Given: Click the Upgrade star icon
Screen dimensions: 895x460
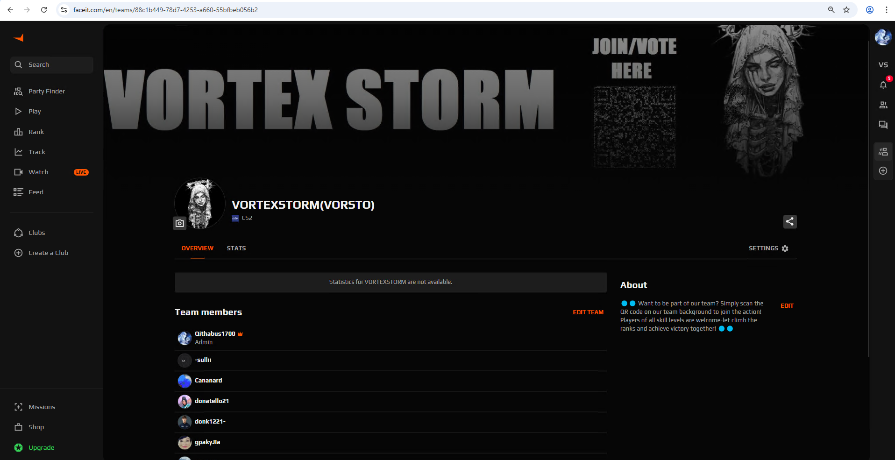Looking at the screenshot, I should [x=18, y=448].
